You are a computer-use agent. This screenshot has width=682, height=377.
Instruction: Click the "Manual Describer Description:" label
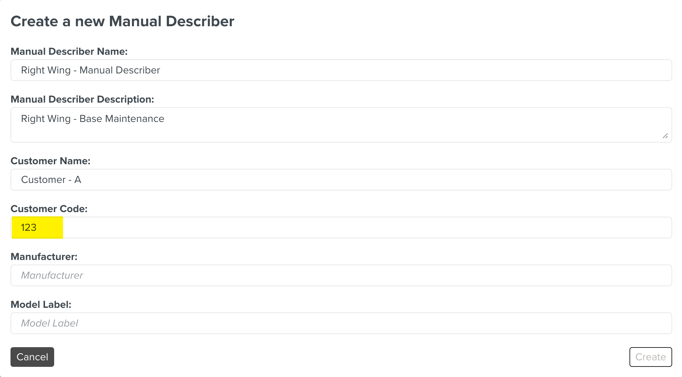pos(82,99)
